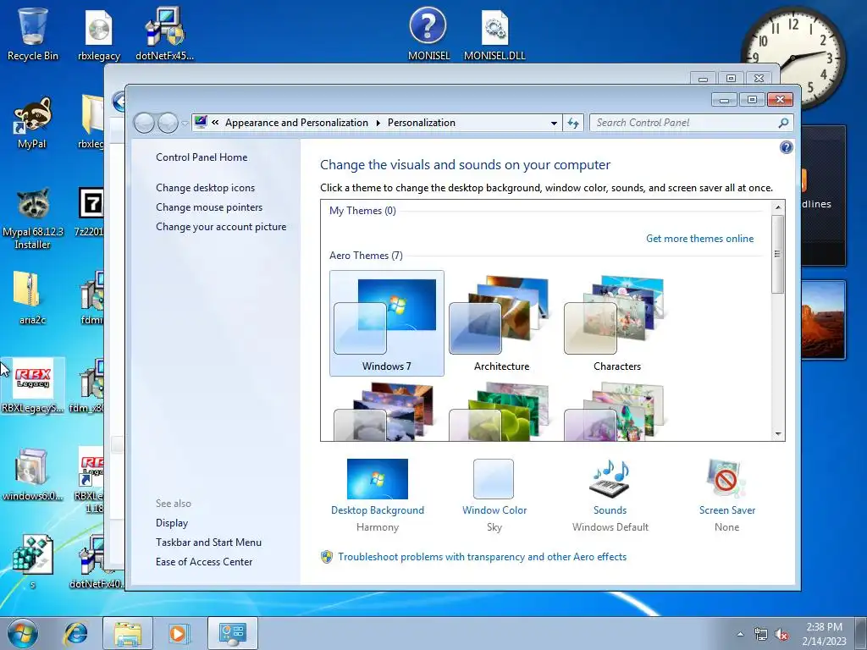This screenshot has height=650, width=867.
Task: Click the Forward navigation button
Action: (x=168, y=123)
